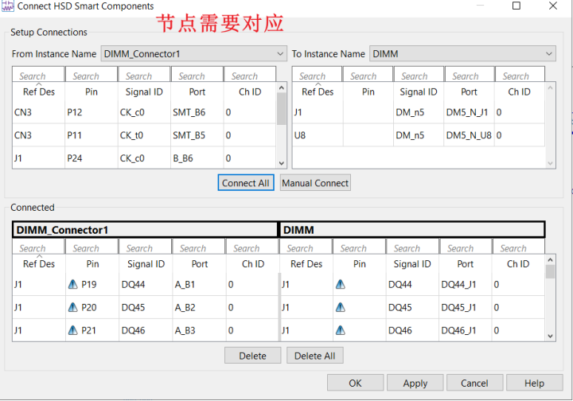Sort From table by Ref Des header
This screenshot has width=573, height=401.
tap(39, 91)
